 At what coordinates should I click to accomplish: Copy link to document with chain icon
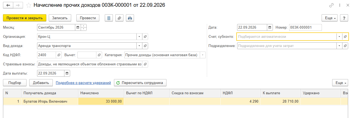pos(331,5)
